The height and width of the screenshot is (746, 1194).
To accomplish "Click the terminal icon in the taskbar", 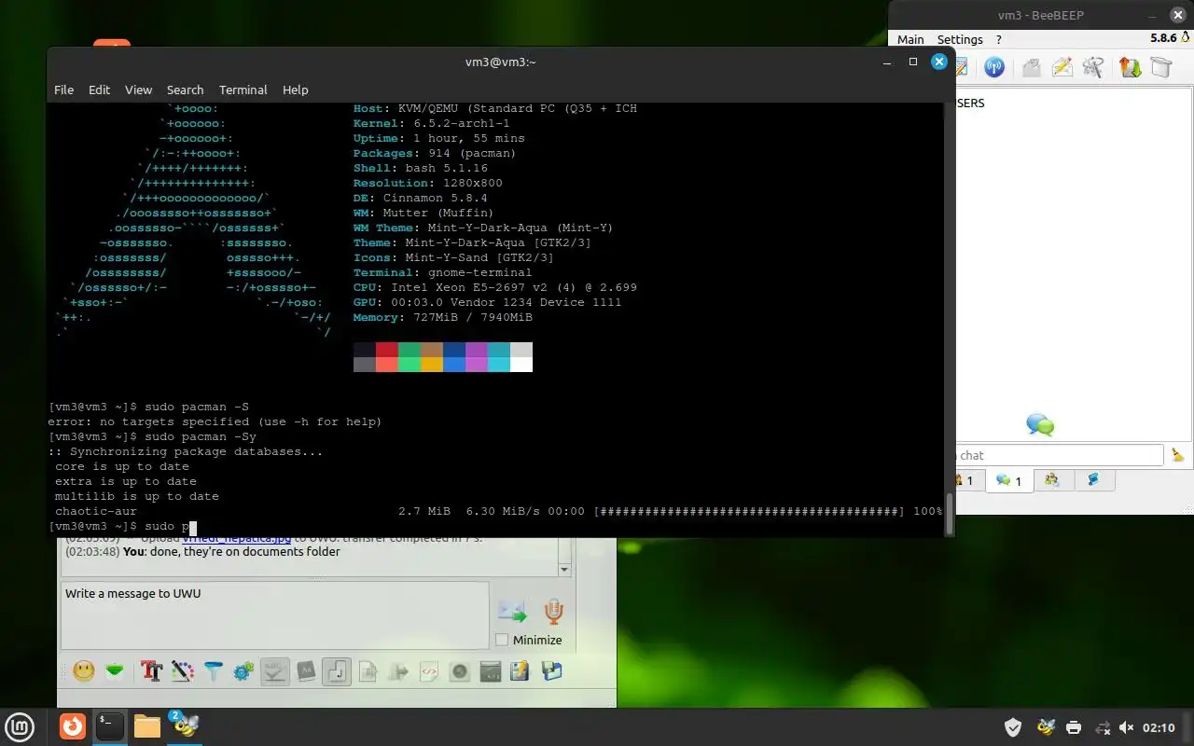I will 110,725.
